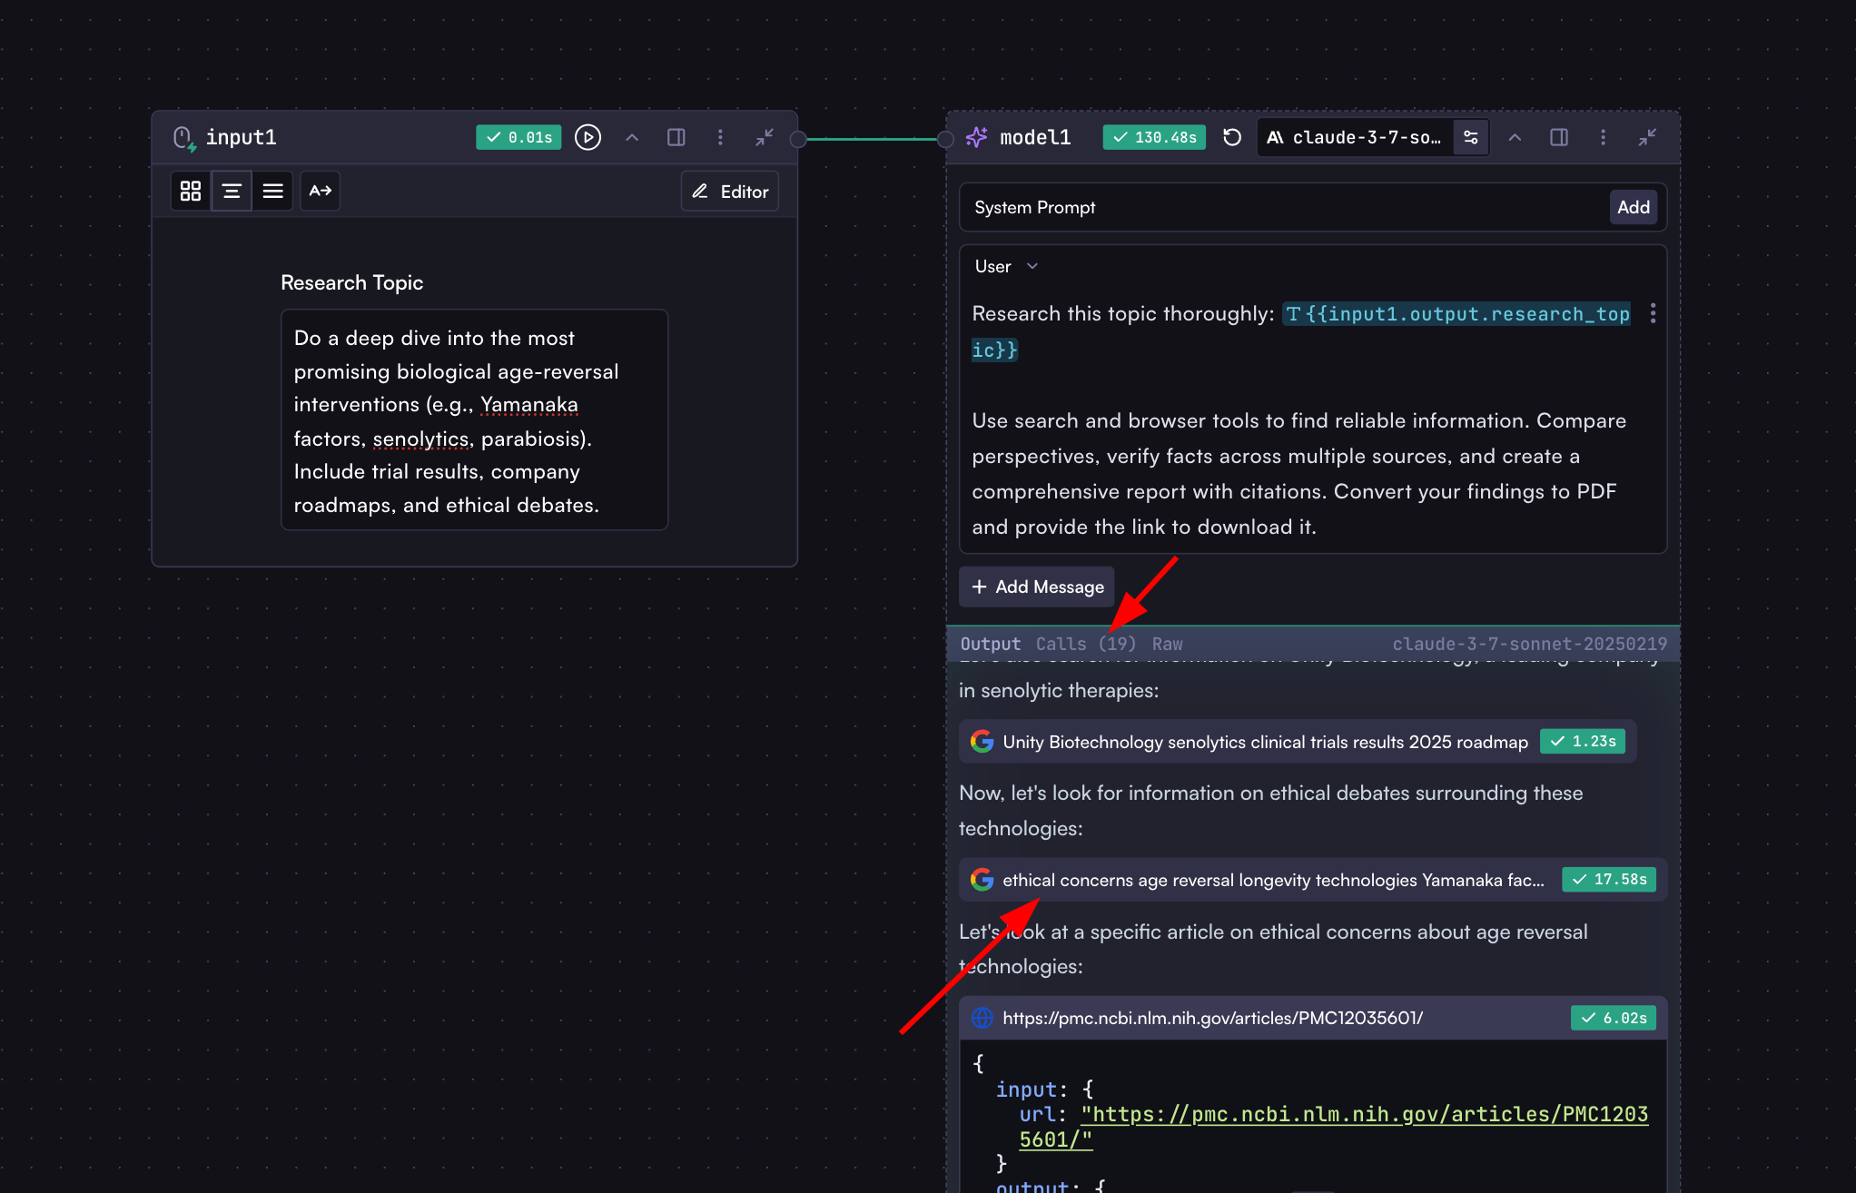The image size is (1856, 1193).
Task: Click input1 execution time badge 0.01s
Action: pos(518,137)
